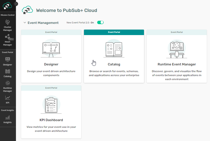Select Runtime Manager in the sidebar
The width and height of the screenshot is (210, 141).
click(7, 86)
